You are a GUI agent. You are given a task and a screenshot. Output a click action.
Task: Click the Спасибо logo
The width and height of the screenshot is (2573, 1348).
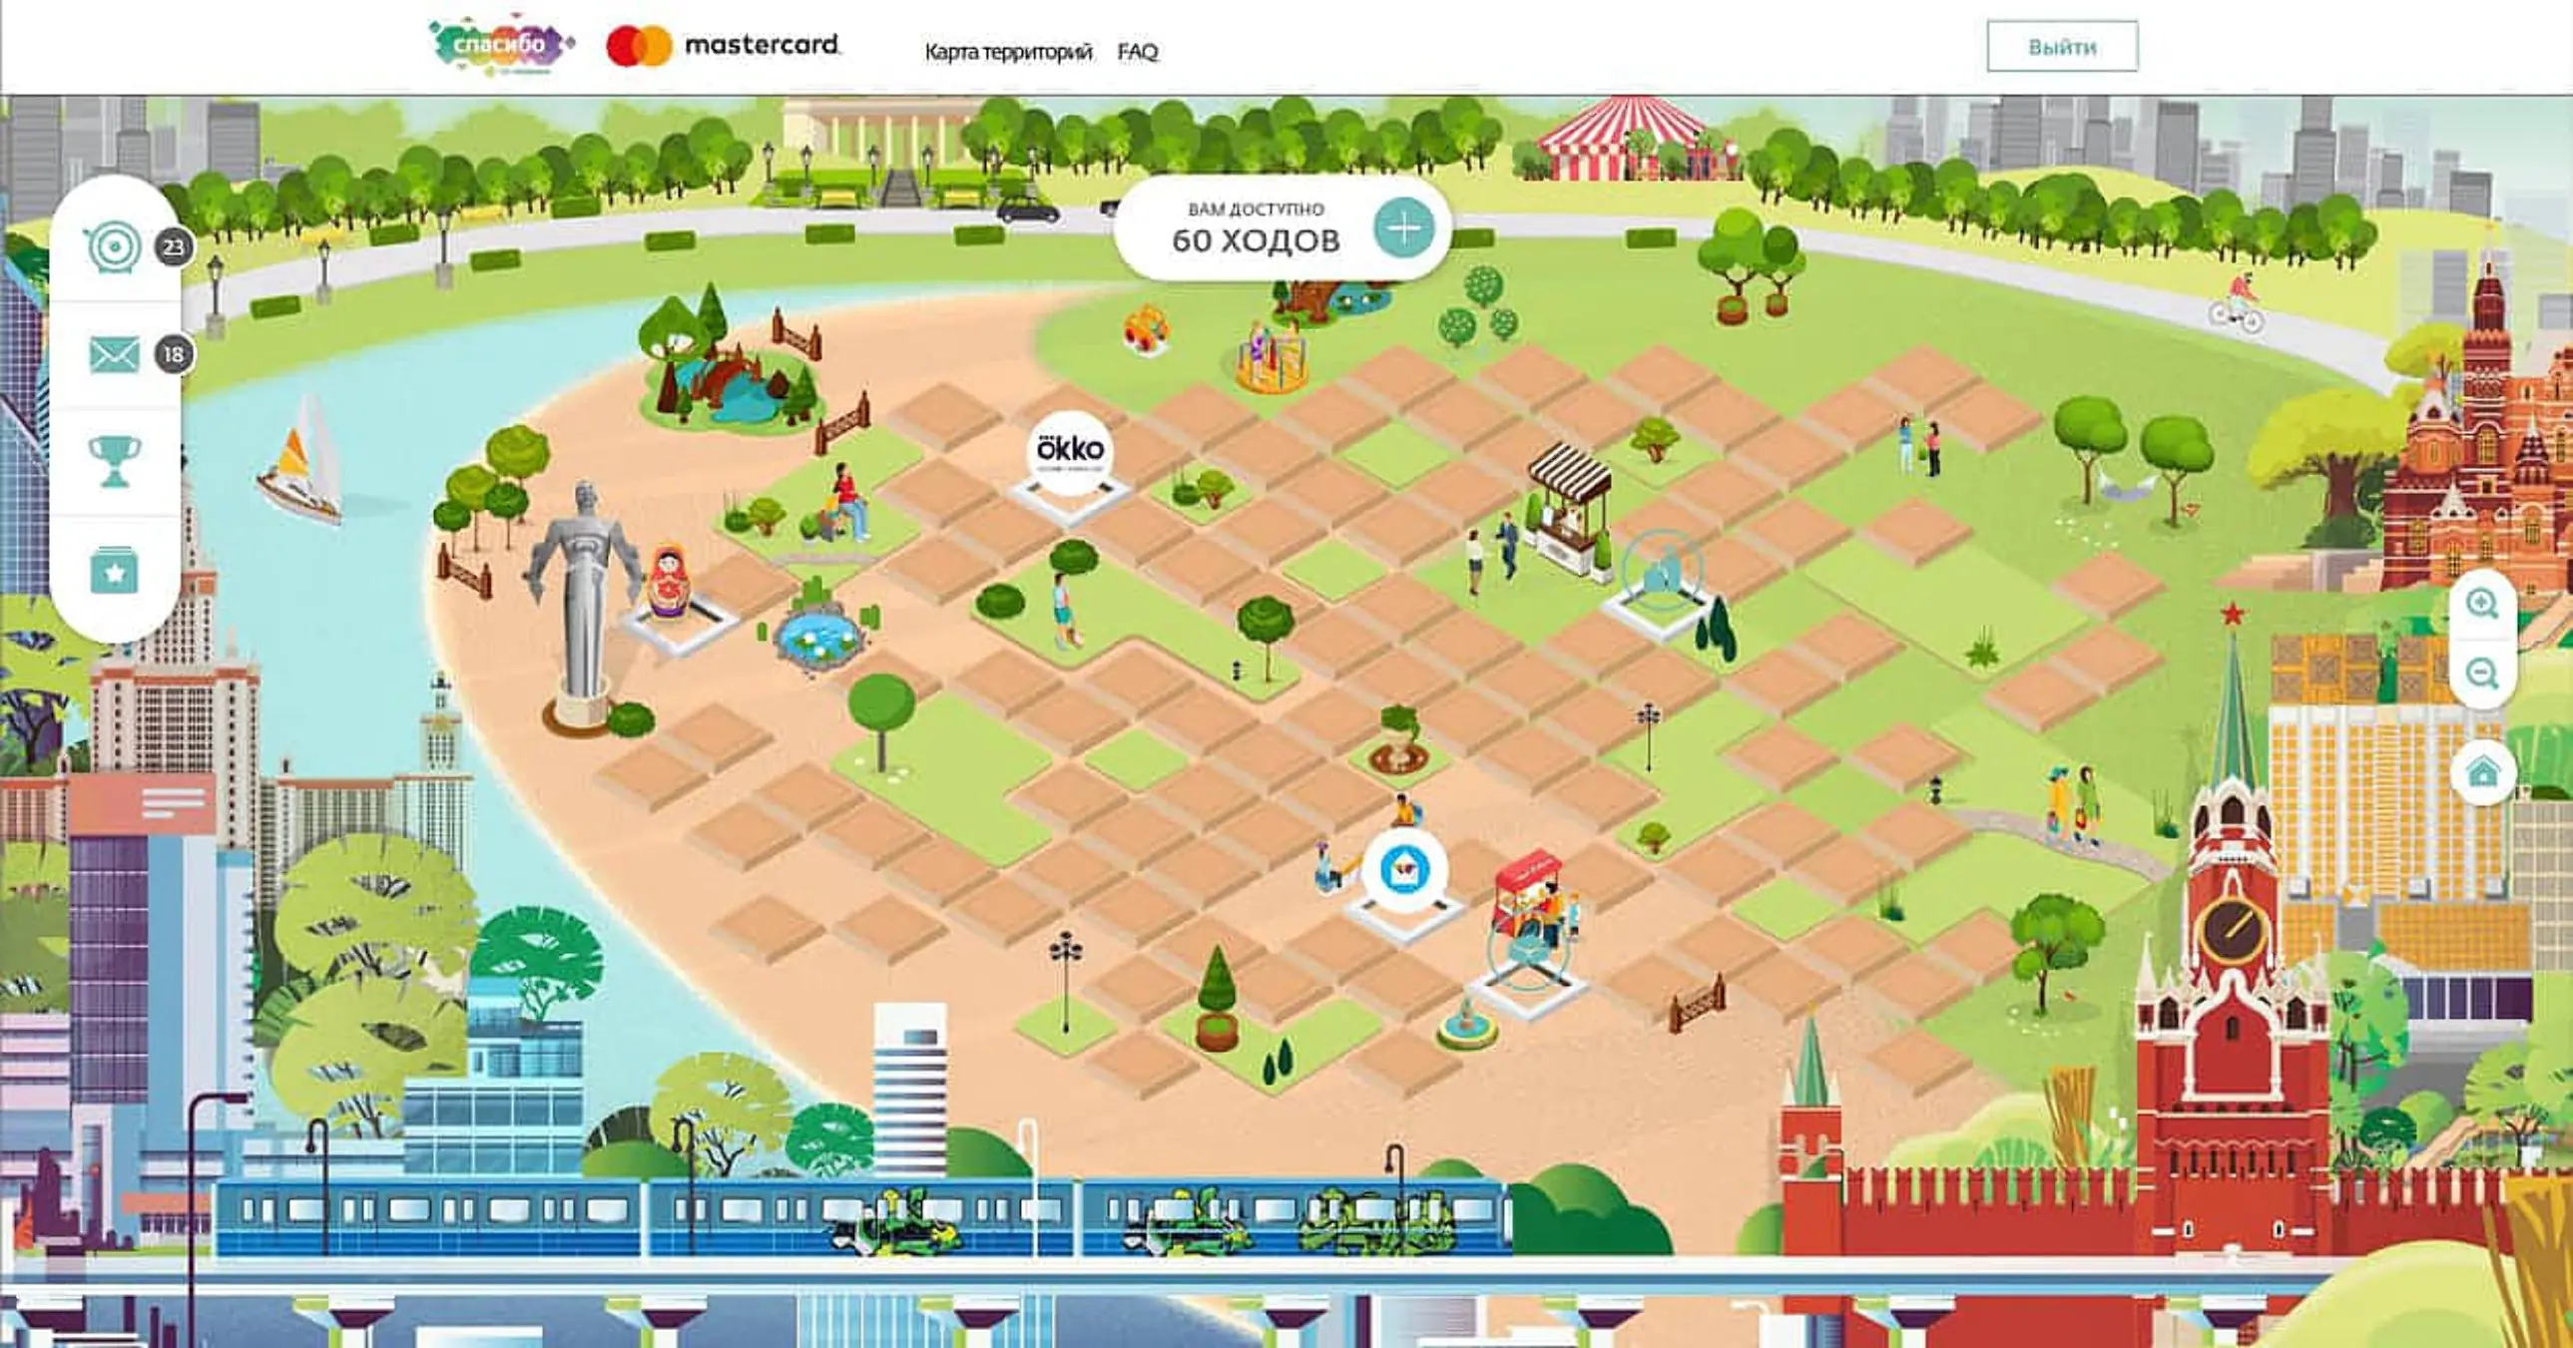pos(500,45)
